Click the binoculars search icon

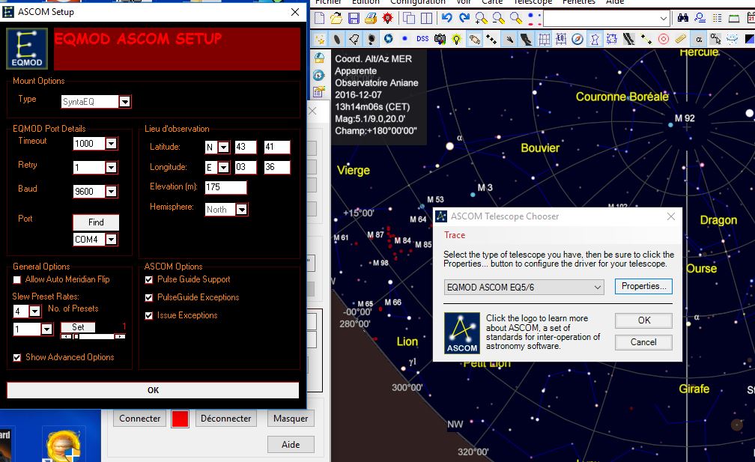pyautogui.click(x=683, y=18)
